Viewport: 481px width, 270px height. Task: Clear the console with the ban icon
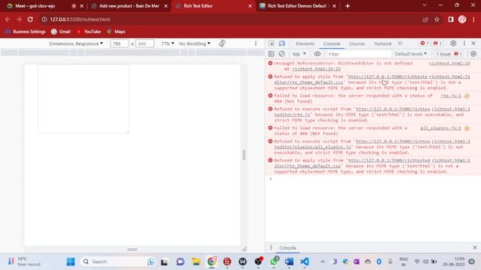[x=282, y=54]
